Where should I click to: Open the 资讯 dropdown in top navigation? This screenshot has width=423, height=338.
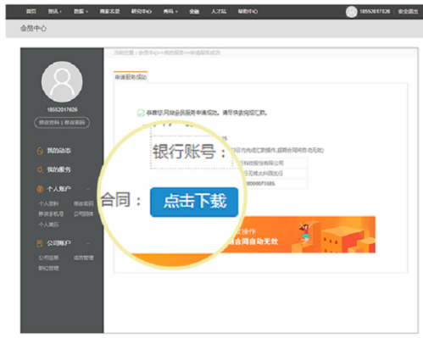coord(55,12)
